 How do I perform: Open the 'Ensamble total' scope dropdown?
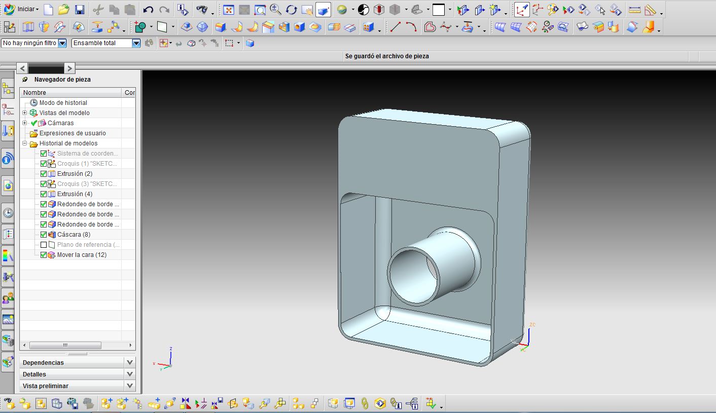pos(136,43)
